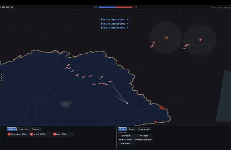Select the Military build tab
The height and width of the screenshot is (150, 231).
coord(12,129)
